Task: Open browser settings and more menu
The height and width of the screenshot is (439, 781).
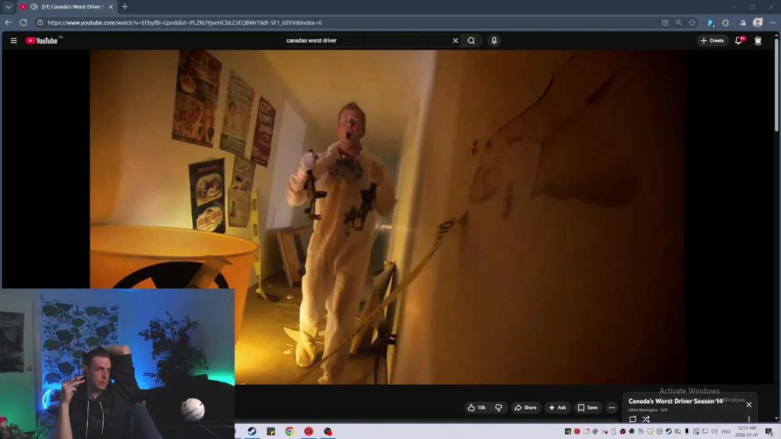Action: pyautogui.click(x=772, y=23)
